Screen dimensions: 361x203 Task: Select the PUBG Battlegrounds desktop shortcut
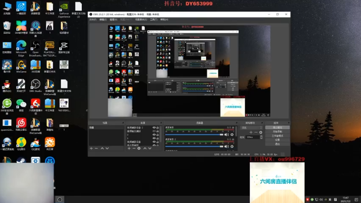(50, 48)
